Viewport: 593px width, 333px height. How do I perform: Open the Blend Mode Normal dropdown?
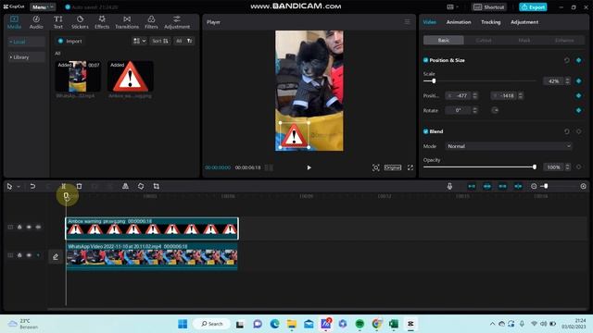click(x=509, y=146)
